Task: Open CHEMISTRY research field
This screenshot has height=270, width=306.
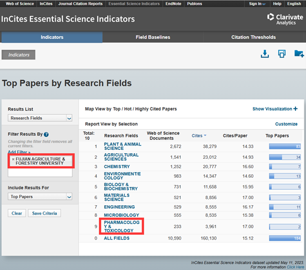Action: 117,167
